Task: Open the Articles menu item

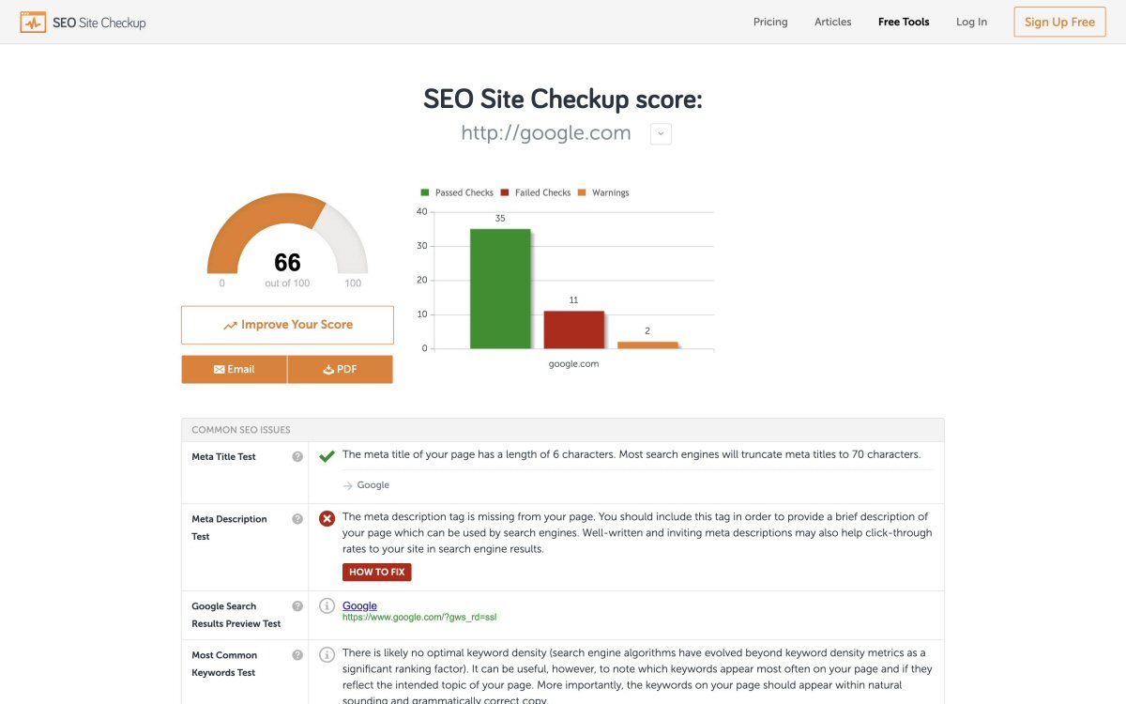Action: click(x=833, y=22)
